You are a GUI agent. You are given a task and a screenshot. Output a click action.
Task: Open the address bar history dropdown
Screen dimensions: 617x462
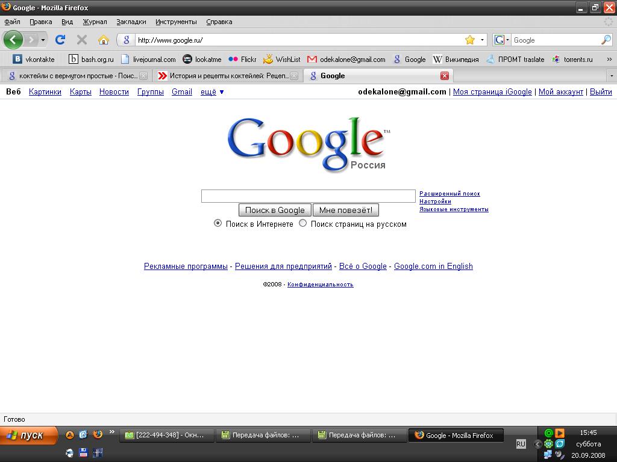(483, 40)
